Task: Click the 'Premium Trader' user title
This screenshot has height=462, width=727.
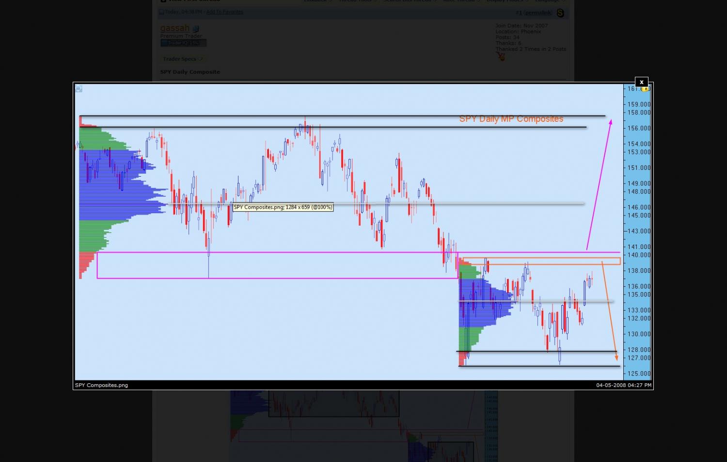Action: [x=181, y=36]
